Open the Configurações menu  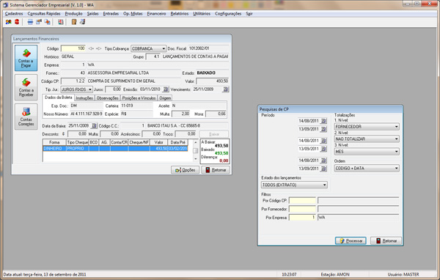click(228, 13)
